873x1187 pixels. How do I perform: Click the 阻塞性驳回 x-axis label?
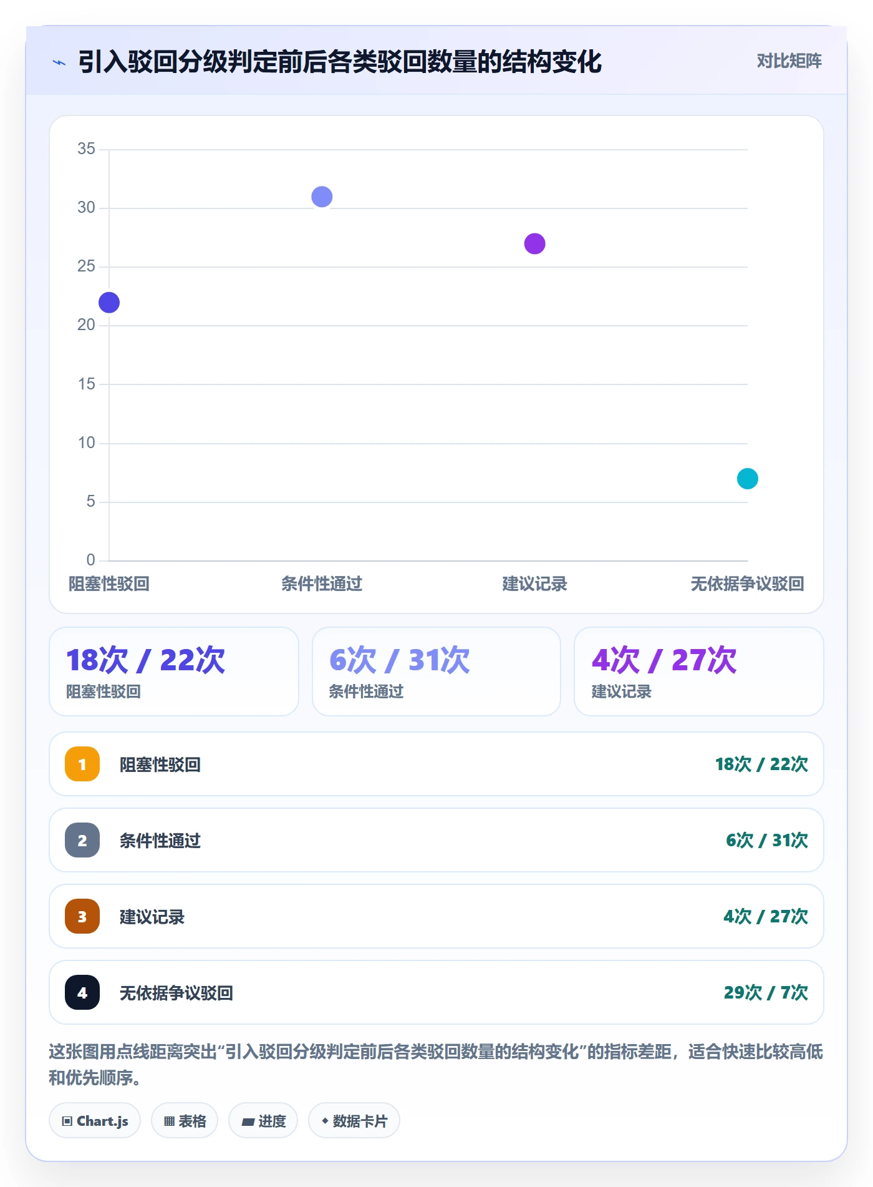point(109,584)
